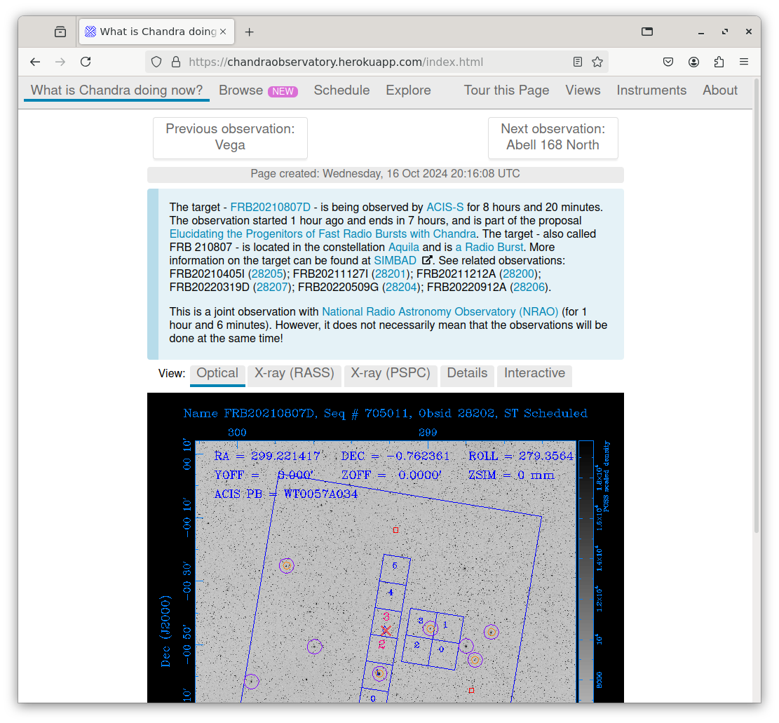Click the page vertical scrollbar

757,306
